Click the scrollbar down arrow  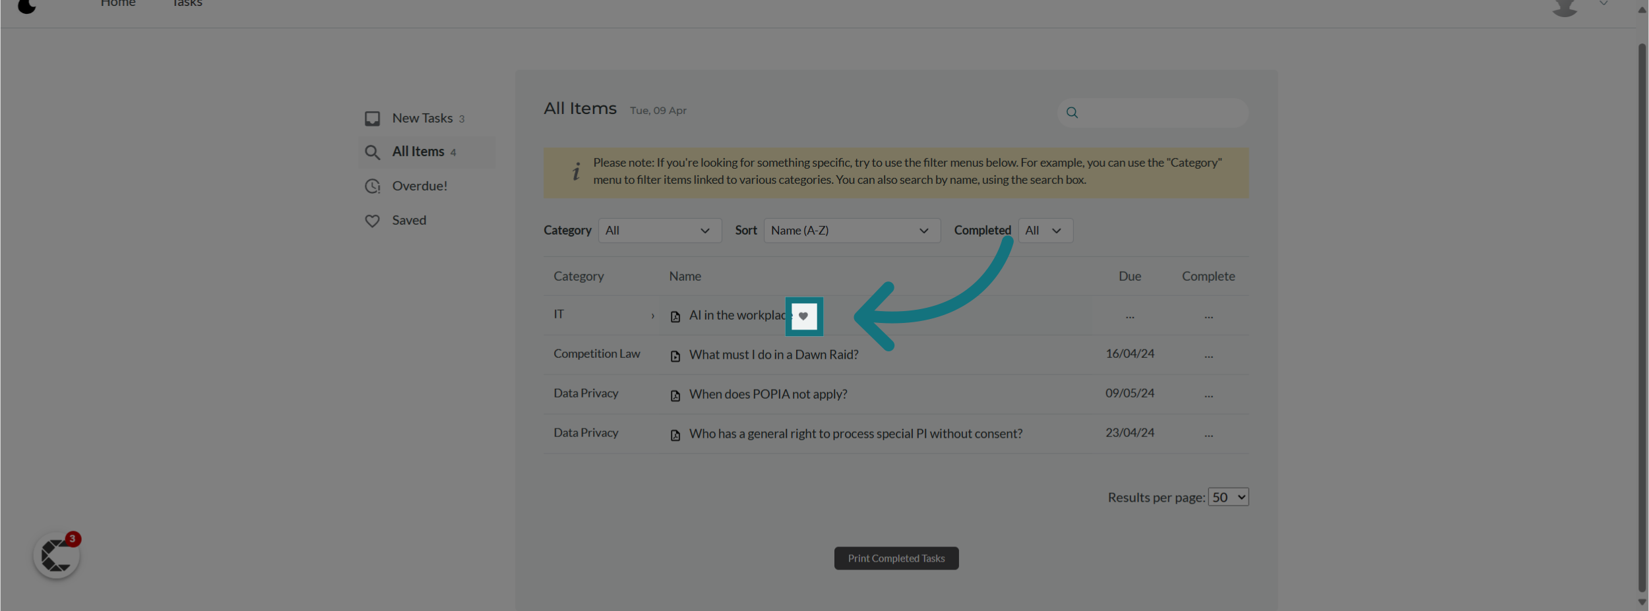click(1642, 602)
